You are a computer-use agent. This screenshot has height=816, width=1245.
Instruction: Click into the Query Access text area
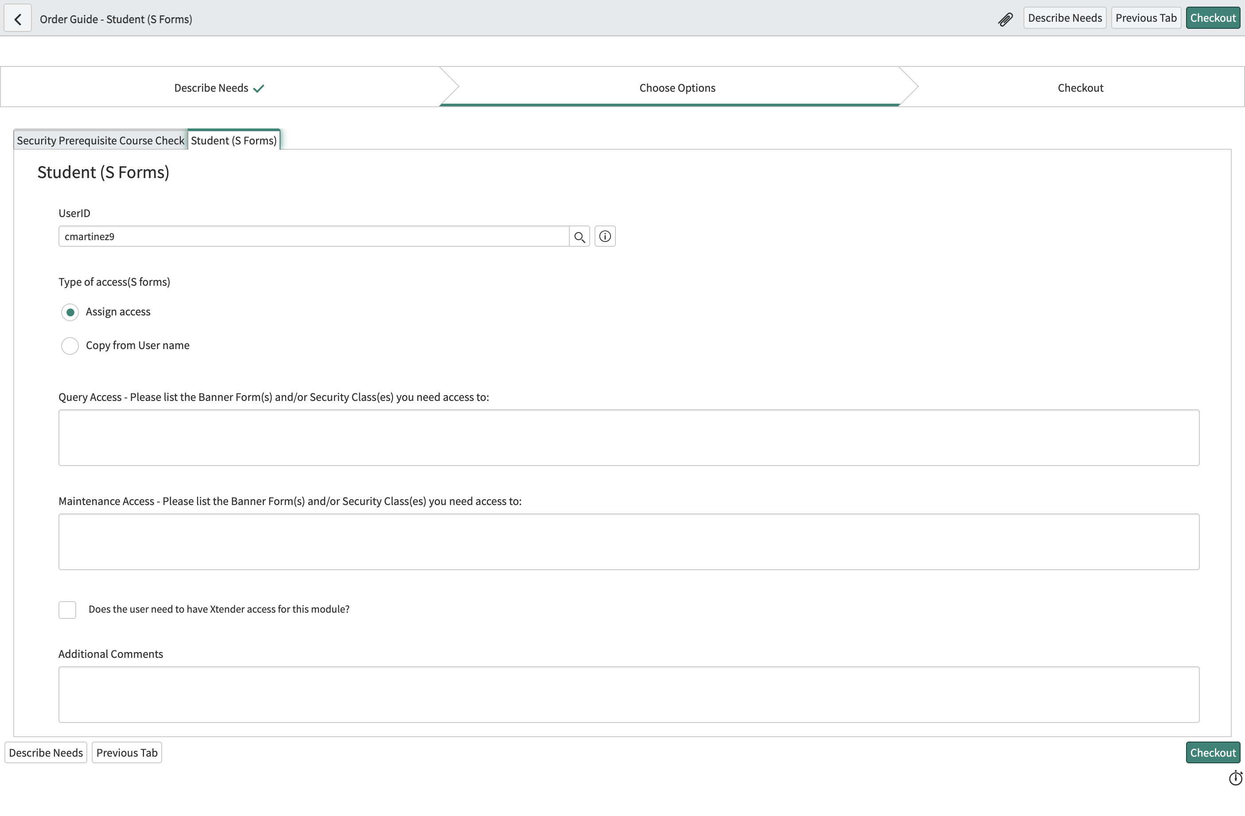point(629,437)
